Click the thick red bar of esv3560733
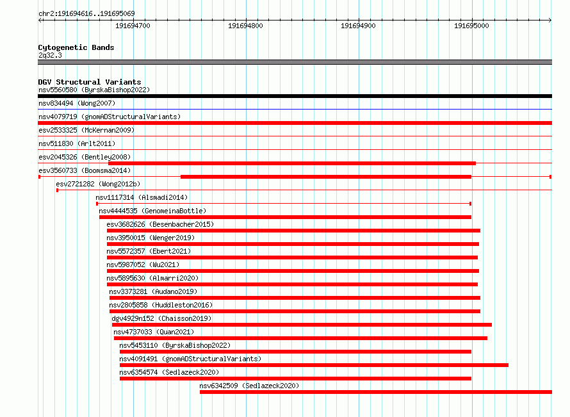Viewport: 570px width, 417px height. [x=326, y=177]
